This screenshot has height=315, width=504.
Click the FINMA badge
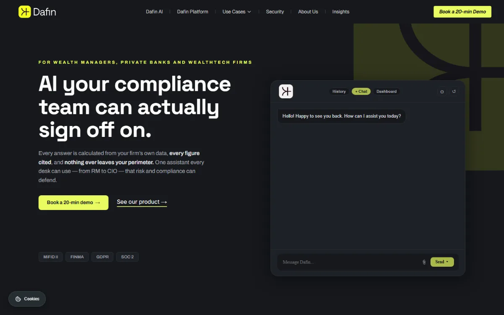coord(77,257)
